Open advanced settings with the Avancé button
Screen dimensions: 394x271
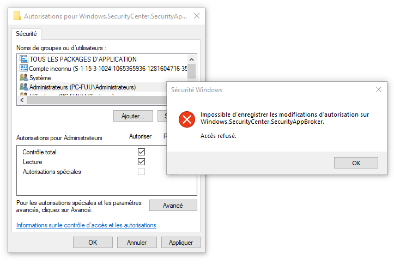[173, 206]
